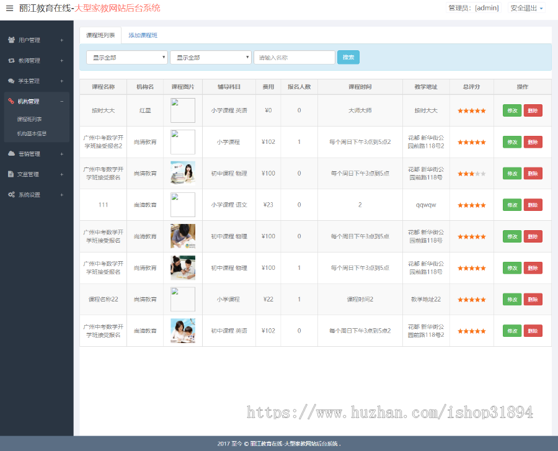The image size is (558, 451).
Task: Click the 机构管理 link icon
Action: [11, 101]
